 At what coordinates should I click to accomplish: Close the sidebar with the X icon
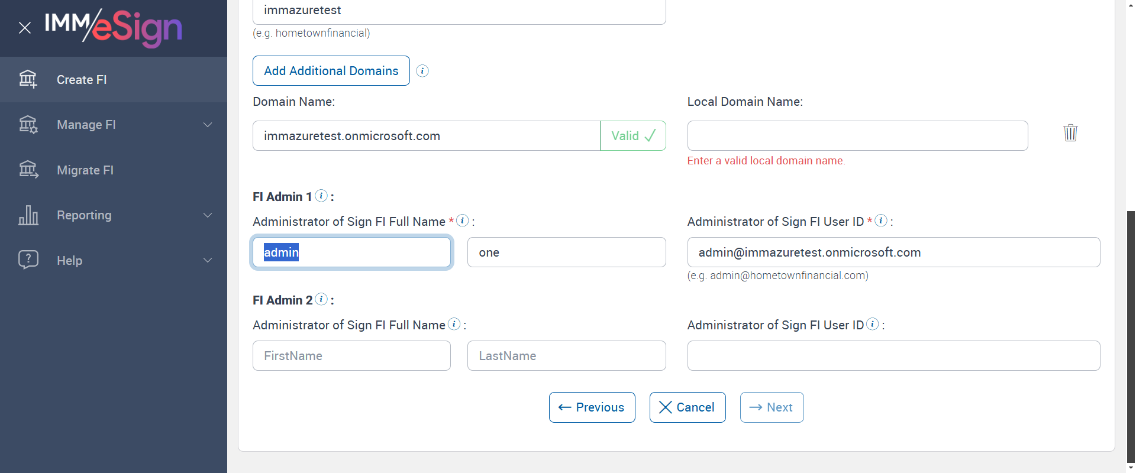pyautogui.click(x=25, y=28)
